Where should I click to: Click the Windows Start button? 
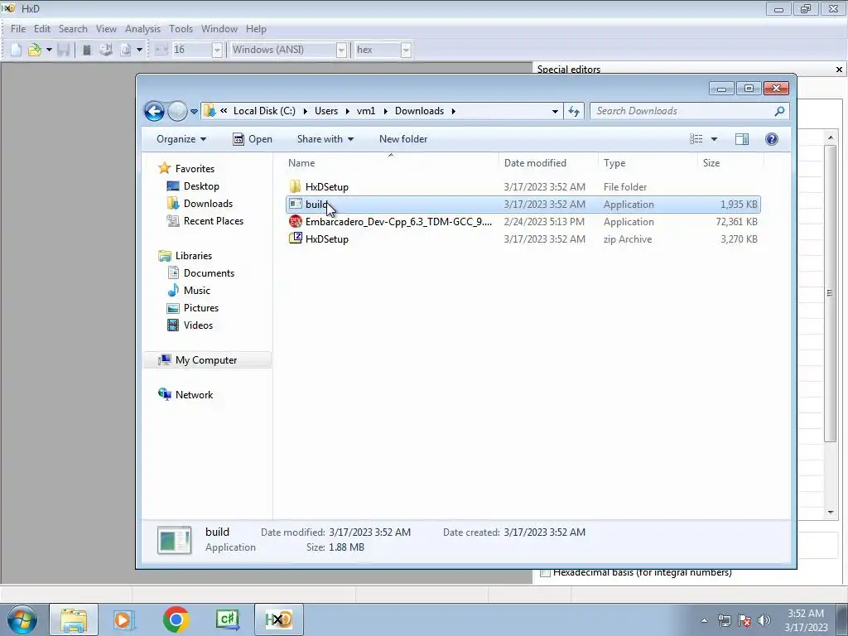(22, 619)
